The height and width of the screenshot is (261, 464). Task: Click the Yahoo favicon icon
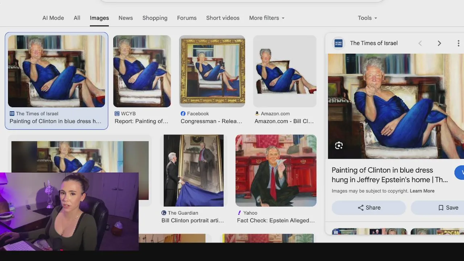tap(239, 213)
